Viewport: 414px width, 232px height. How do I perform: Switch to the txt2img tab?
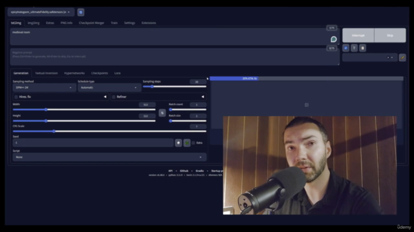[x=16, y=23]
